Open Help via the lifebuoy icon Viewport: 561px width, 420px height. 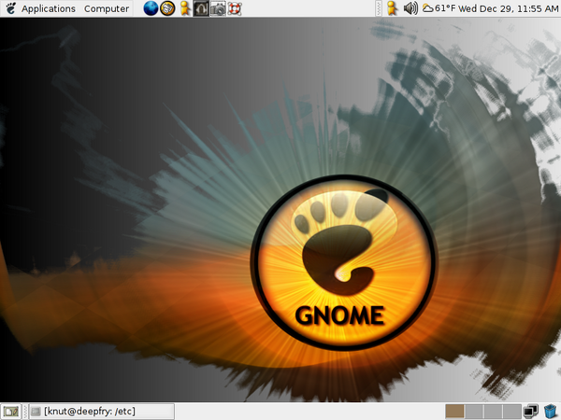tap(235, 8)
